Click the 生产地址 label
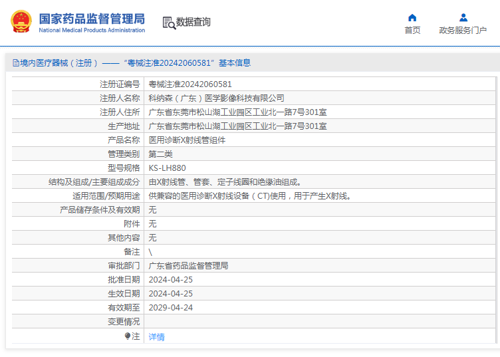500x357 pixels. pos(124,126)
